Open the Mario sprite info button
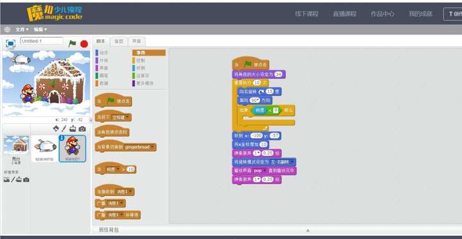462x239 pixels. 62,138
